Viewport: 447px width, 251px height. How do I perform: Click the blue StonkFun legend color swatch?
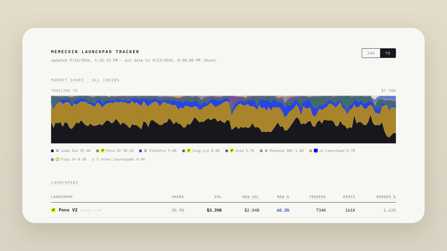[140, 151]
